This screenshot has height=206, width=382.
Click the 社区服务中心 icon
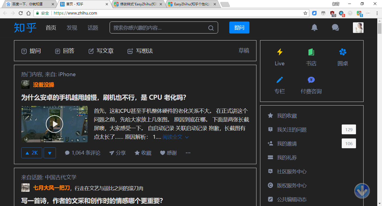pyautogui.click(x=270, y=171)
